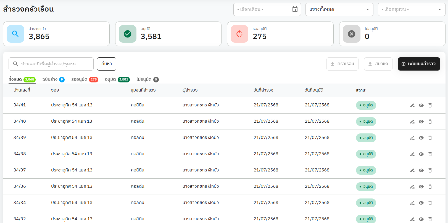The height and width of the screenshot is (223, 448).
Task: View details of house 34/37
Action: point(421,170)
